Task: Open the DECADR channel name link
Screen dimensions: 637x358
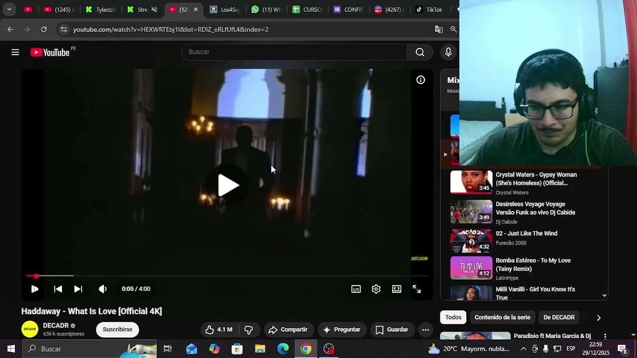Action: click(56, 326)
